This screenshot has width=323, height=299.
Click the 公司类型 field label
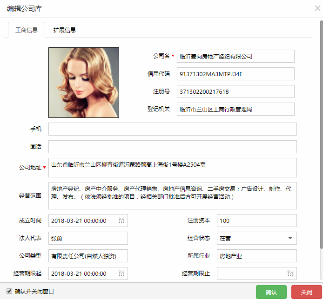click(30, 256)
